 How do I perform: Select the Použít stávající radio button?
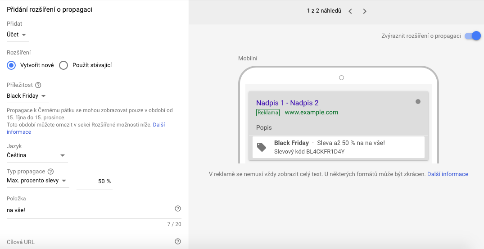(x=63, y=65)
